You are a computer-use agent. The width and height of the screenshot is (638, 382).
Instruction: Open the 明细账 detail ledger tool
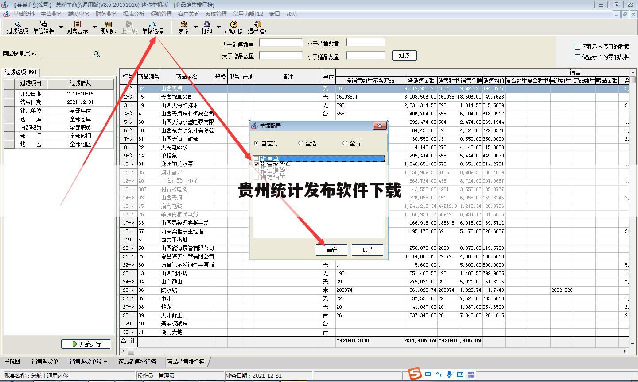point(108,27)
